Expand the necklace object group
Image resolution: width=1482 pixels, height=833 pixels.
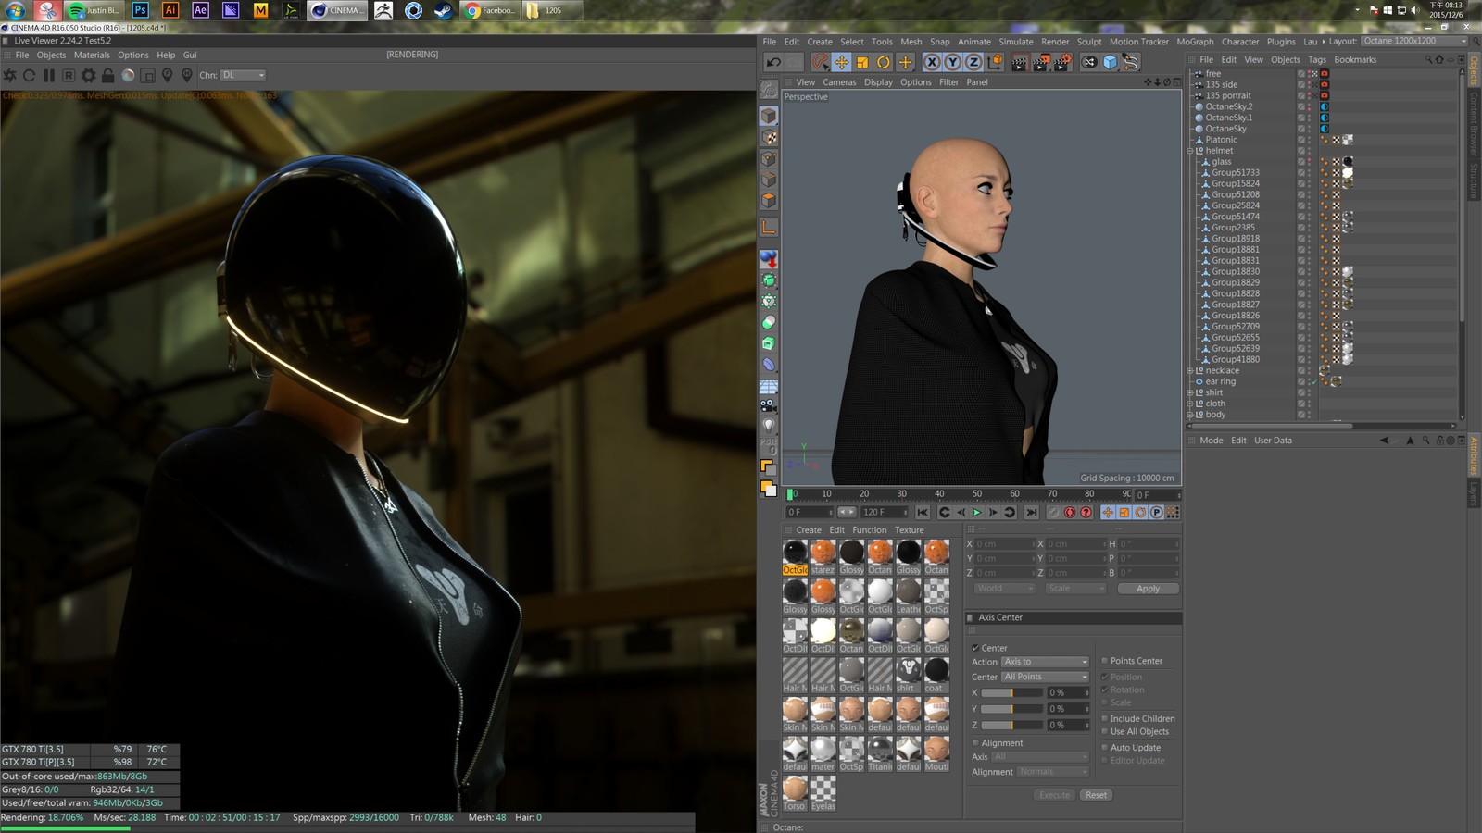pos(1190,370)
